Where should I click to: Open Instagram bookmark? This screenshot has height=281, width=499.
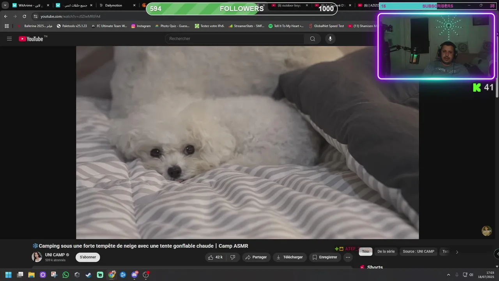[141, 26]
